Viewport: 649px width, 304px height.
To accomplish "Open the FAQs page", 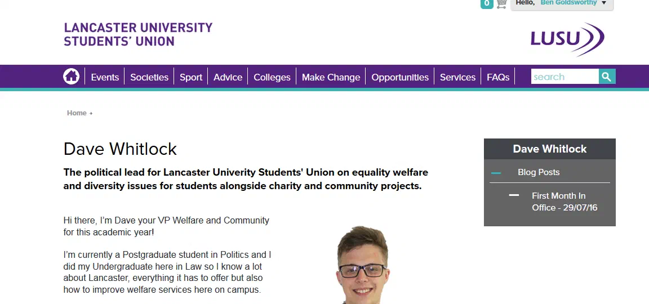I will click(x=498, y=77).
